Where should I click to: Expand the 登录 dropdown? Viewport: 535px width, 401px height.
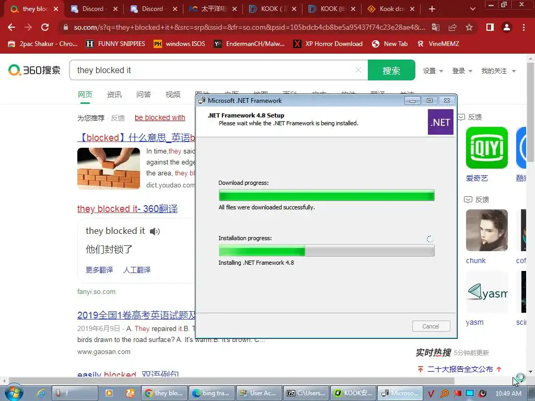point(462,71)
